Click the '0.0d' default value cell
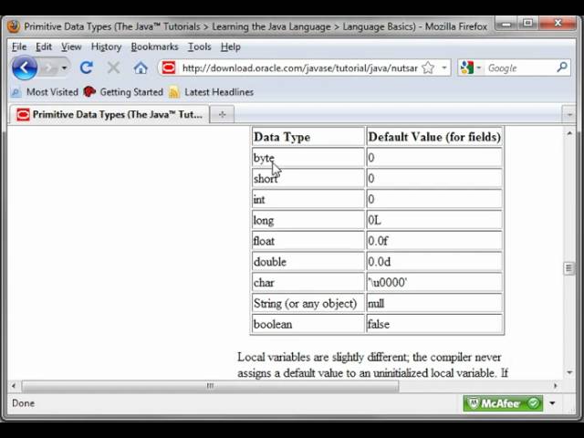Screen dimensions: 584x438 coord(434,262)
